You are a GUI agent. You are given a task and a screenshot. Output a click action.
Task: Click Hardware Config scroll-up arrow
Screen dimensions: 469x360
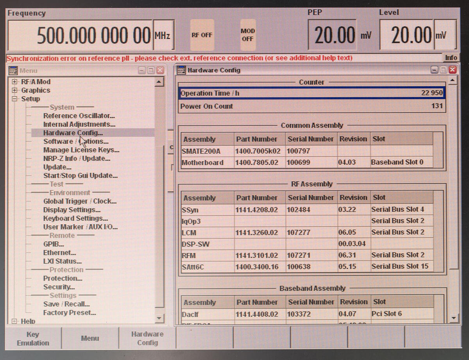point(453,81)
